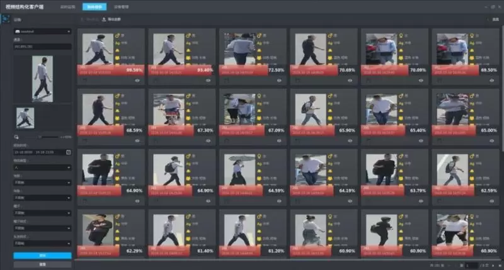504x270 pixels.
Task: Click the export icon in the results toolbar
Action: point(104,20)
